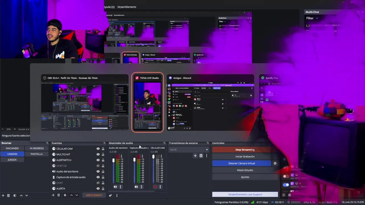365x205 pixels.
Task: Adjust CELULAR CAM volume fader
Action: [x=153, y=157]
